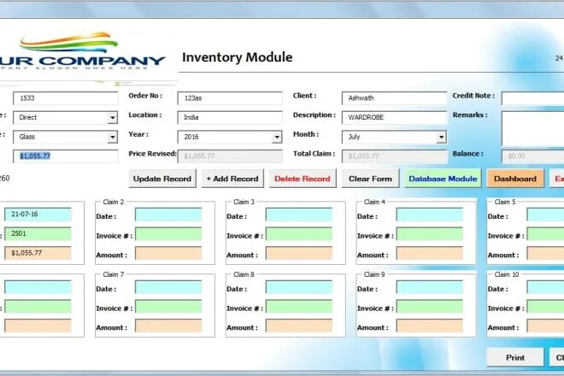Click the Claim 9 Invoice # field
Viewport: 564px width, 376px height.
(x=430, y=307)
